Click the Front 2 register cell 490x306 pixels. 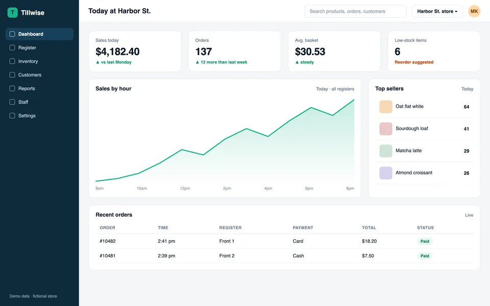tap(227, 256)
